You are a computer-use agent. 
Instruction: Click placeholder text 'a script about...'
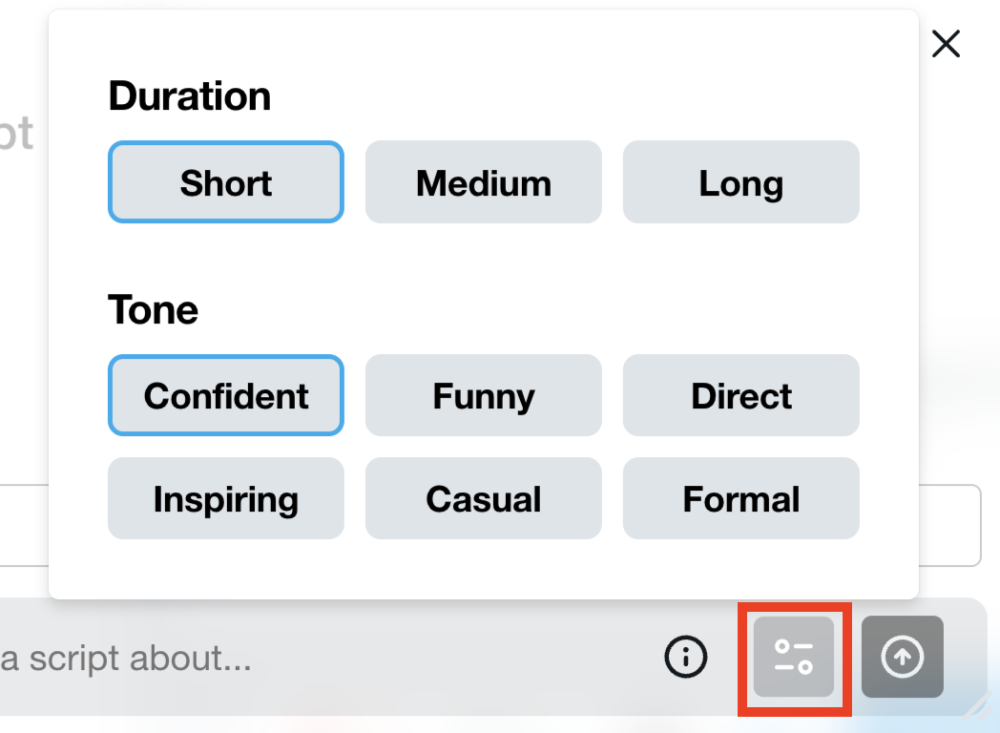coord(126,658)
